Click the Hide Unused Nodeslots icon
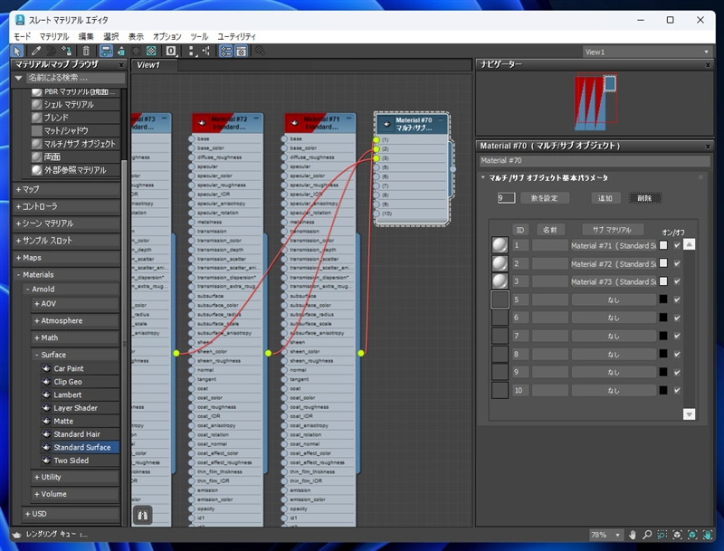The width and height of the screenshot is (724, 551). click(x=121, y=51)
